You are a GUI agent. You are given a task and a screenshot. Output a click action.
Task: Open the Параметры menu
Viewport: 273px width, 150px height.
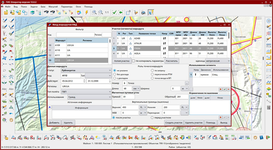(67, 7)
